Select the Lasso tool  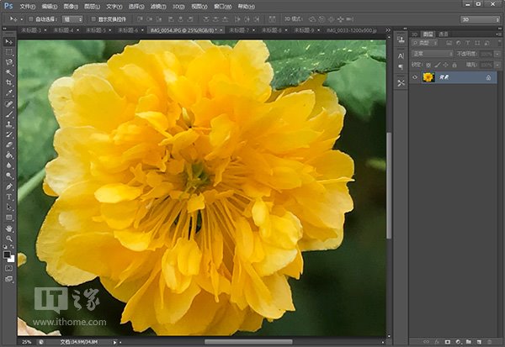8,61
